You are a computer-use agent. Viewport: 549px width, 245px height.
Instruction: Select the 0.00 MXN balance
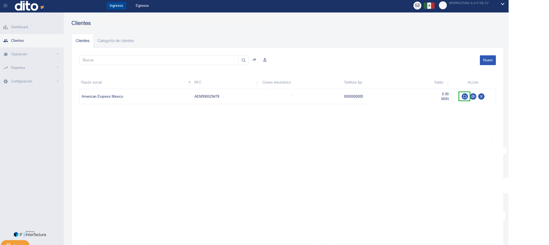[x=445, y=96]
